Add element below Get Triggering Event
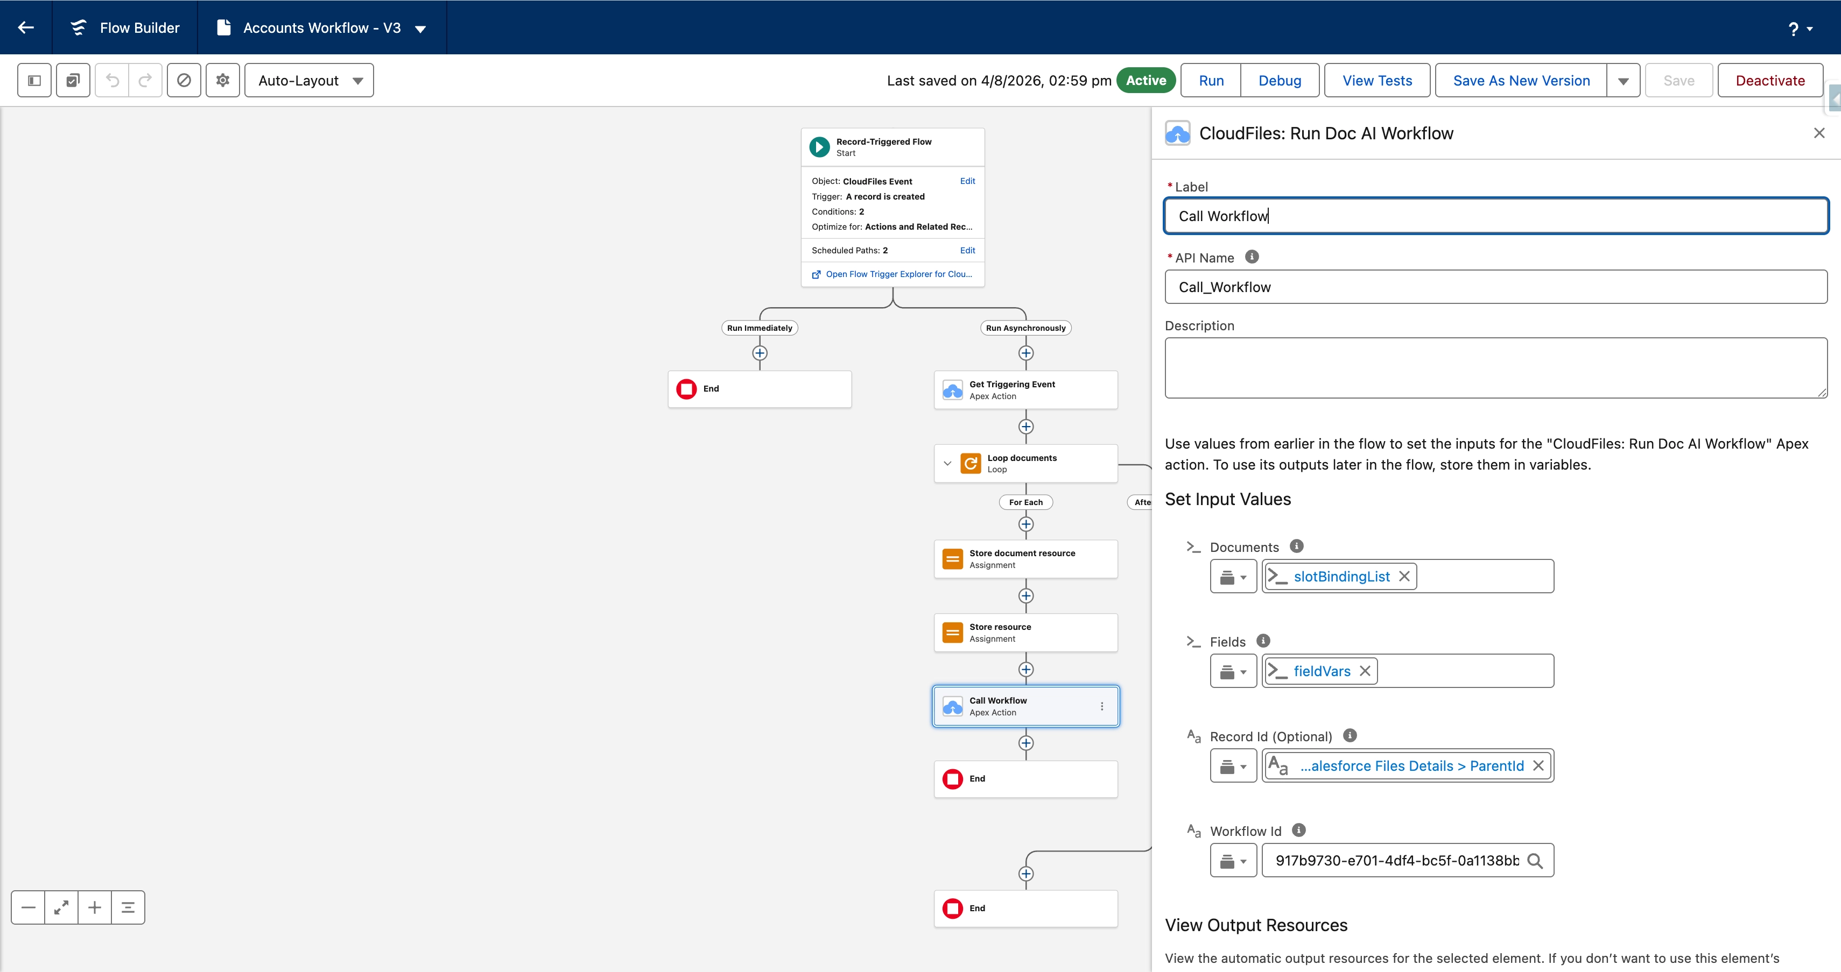1841x972 pixels. (1025, 427)
